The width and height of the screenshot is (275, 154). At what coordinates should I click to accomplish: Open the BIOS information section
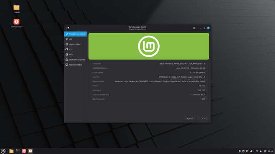pos(75,54)
